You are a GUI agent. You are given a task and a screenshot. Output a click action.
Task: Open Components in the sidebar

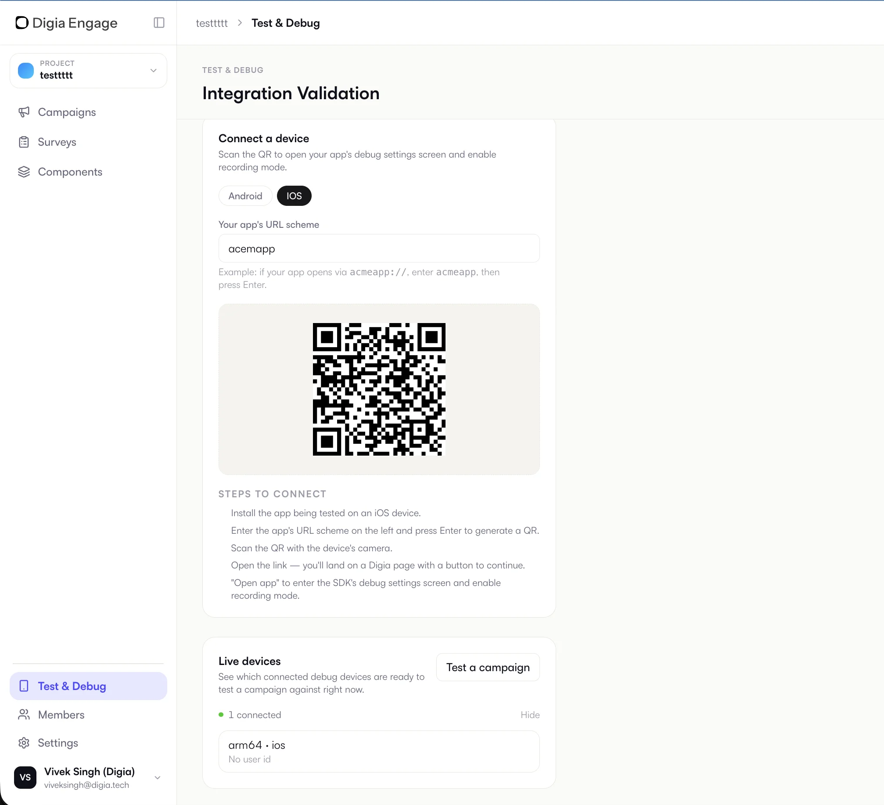coord(88,172)
